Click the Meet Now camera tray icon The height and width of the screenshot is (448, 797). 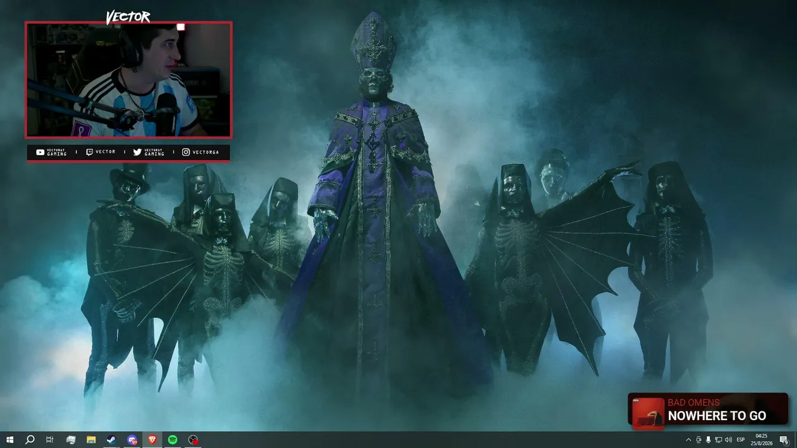point(699,440)
